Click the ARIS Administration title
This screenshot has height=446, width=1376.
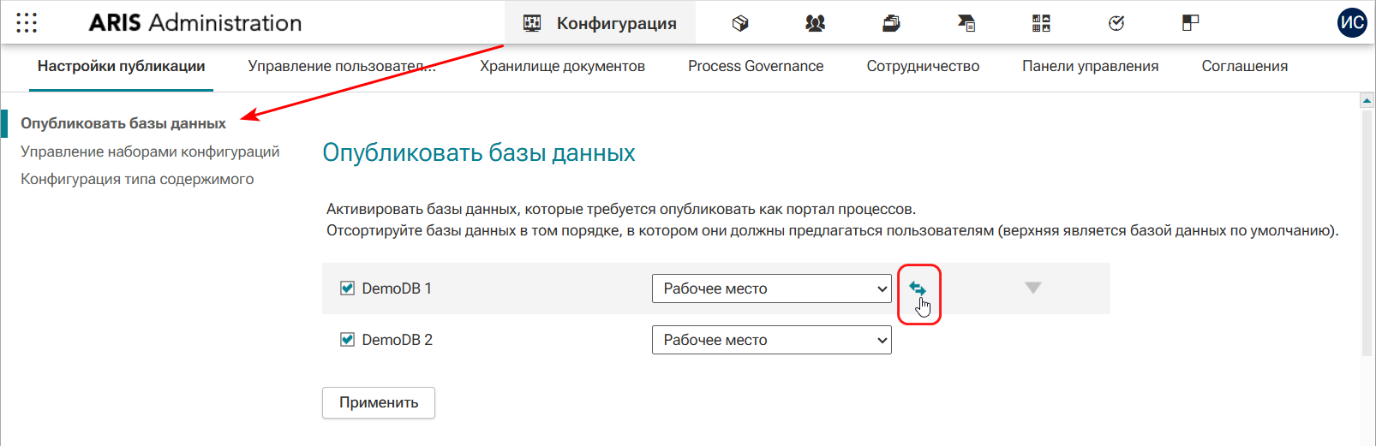[195, 23]
